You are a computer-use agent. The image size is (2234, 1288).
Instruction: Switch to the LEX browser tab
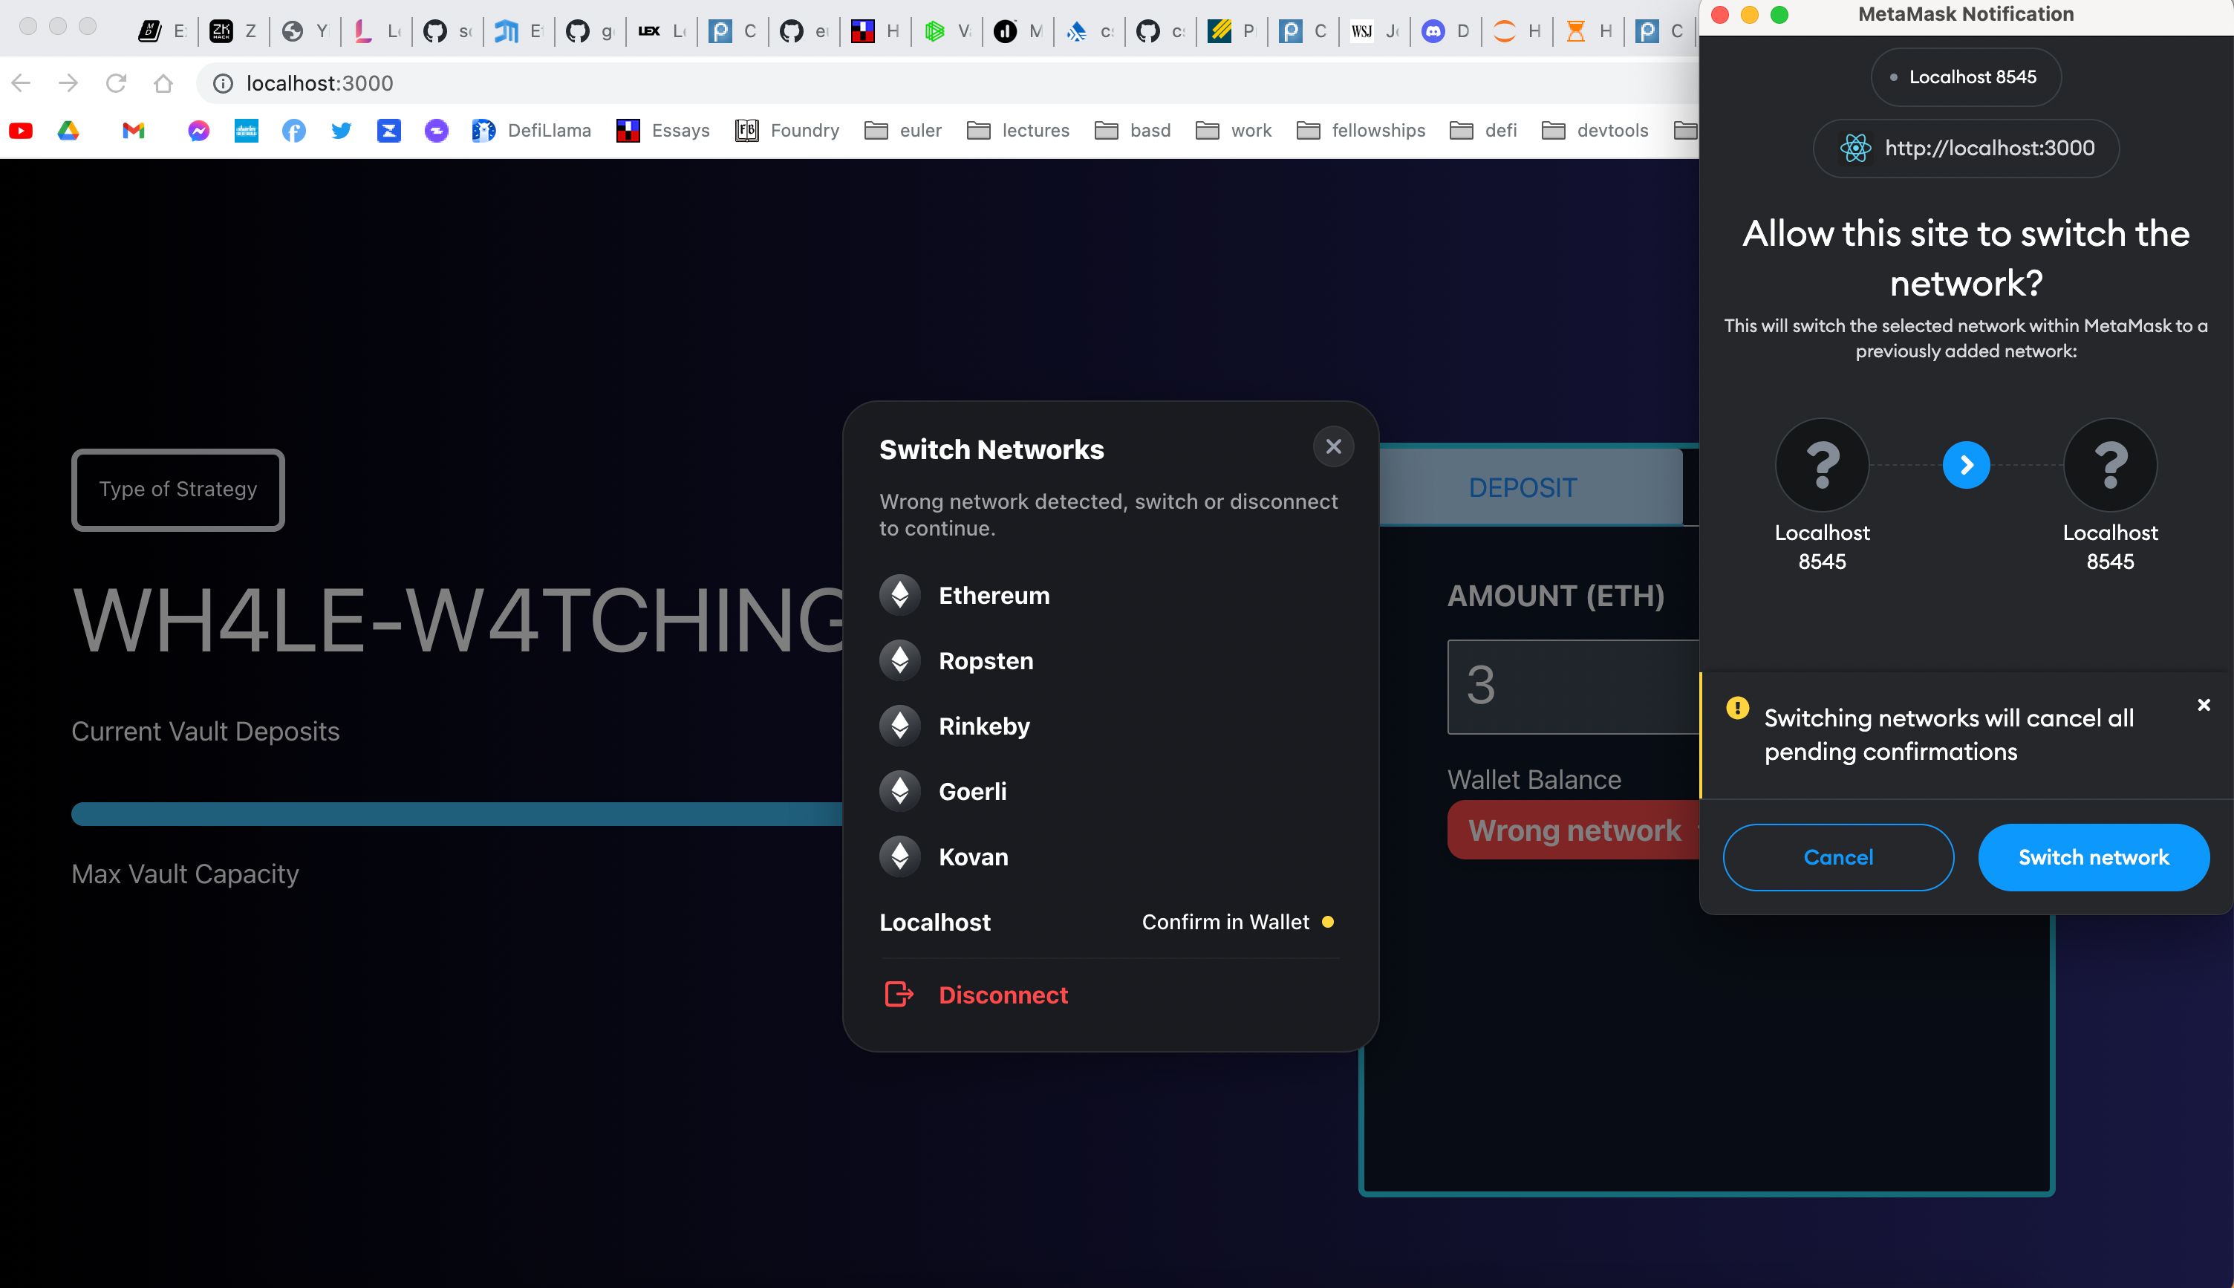tap(662, 32)
